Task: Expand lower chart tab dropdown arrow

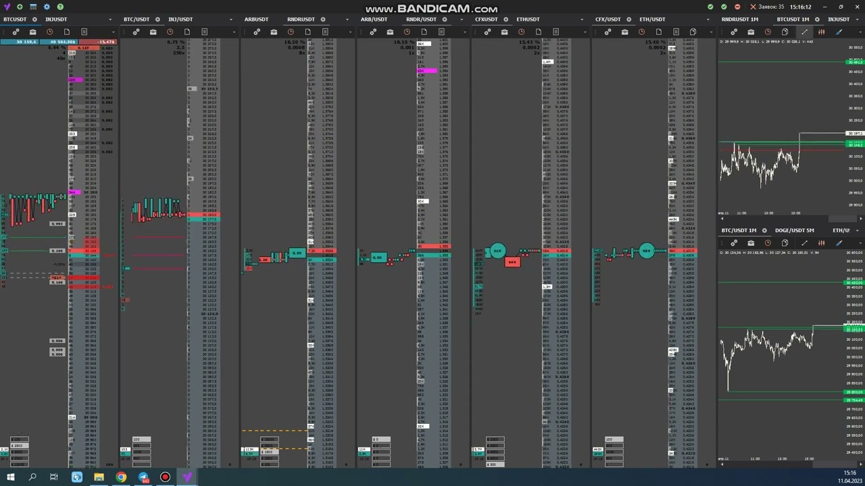Action: (858, 231)
